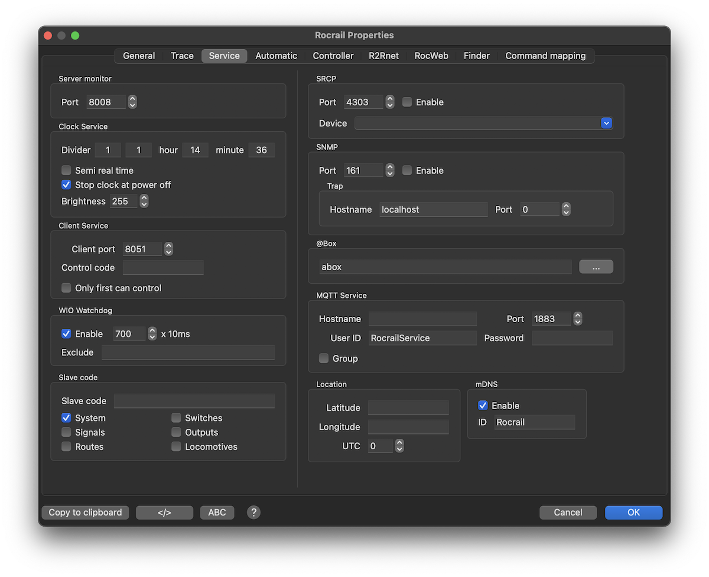Click the Server monitor port stepper
The height and width of the screenshot is (577, 709).
pyautogui.click(x=133, y=102)
